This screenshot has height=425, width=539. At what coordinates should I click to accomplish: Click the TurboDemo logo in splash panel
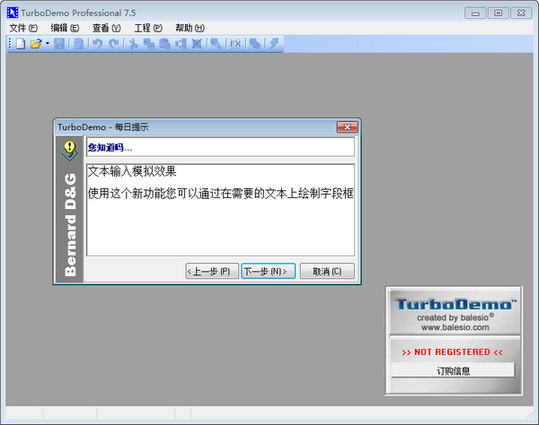[455, 304]
